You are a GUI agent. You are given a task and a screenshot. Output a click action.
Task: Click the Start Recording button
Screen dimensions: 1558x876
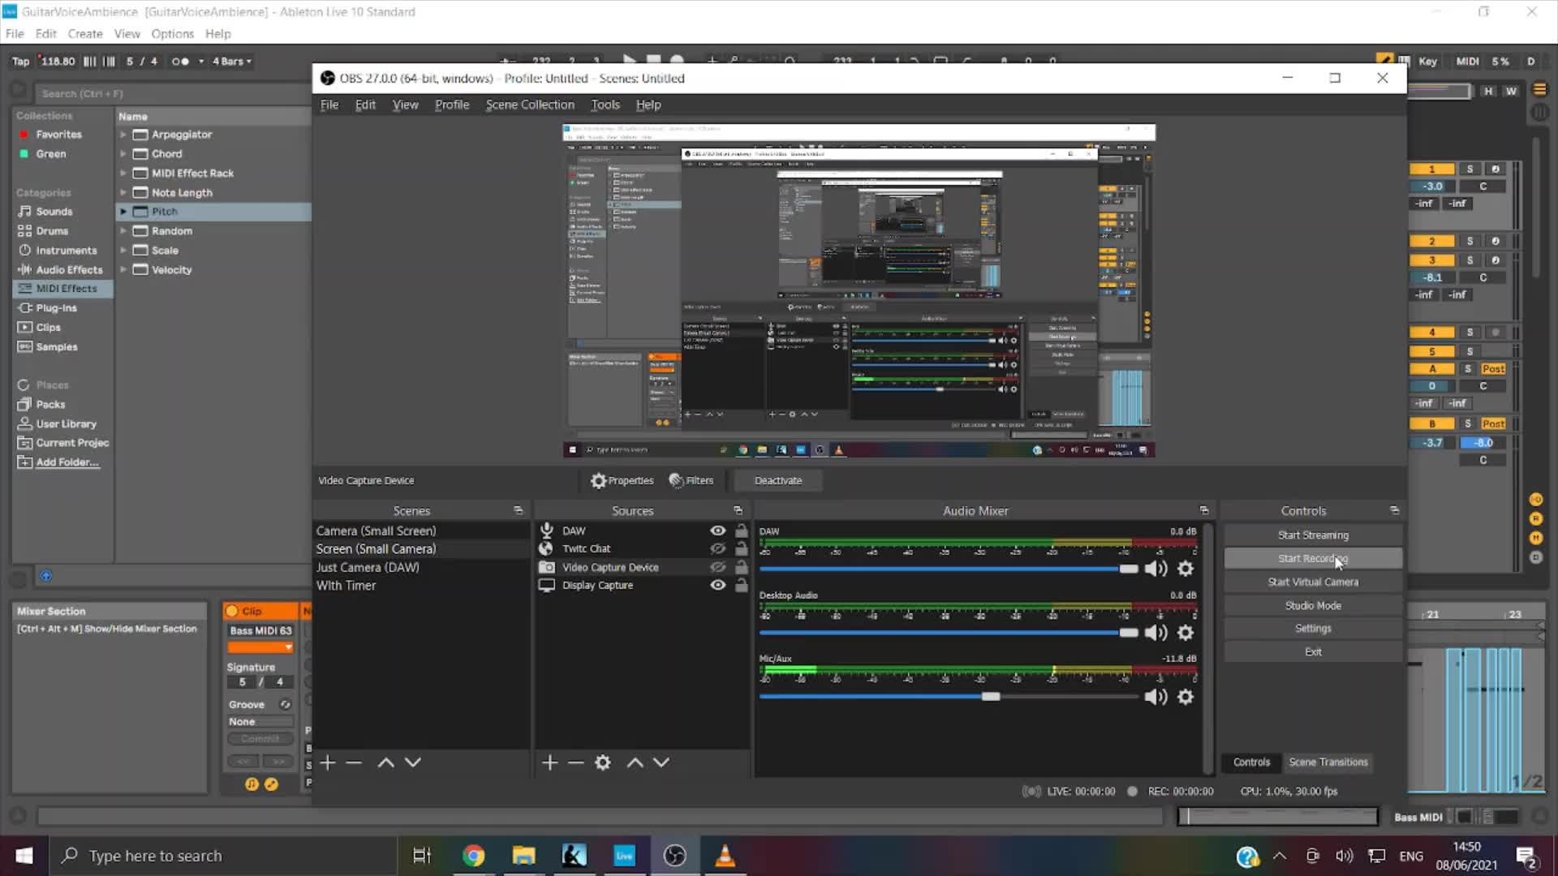[x=1313, y=558]
